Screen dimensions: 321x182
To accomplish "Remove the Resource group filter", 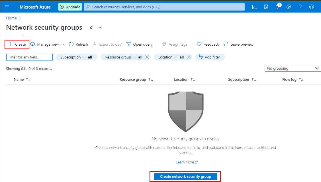I will point(147,57).
